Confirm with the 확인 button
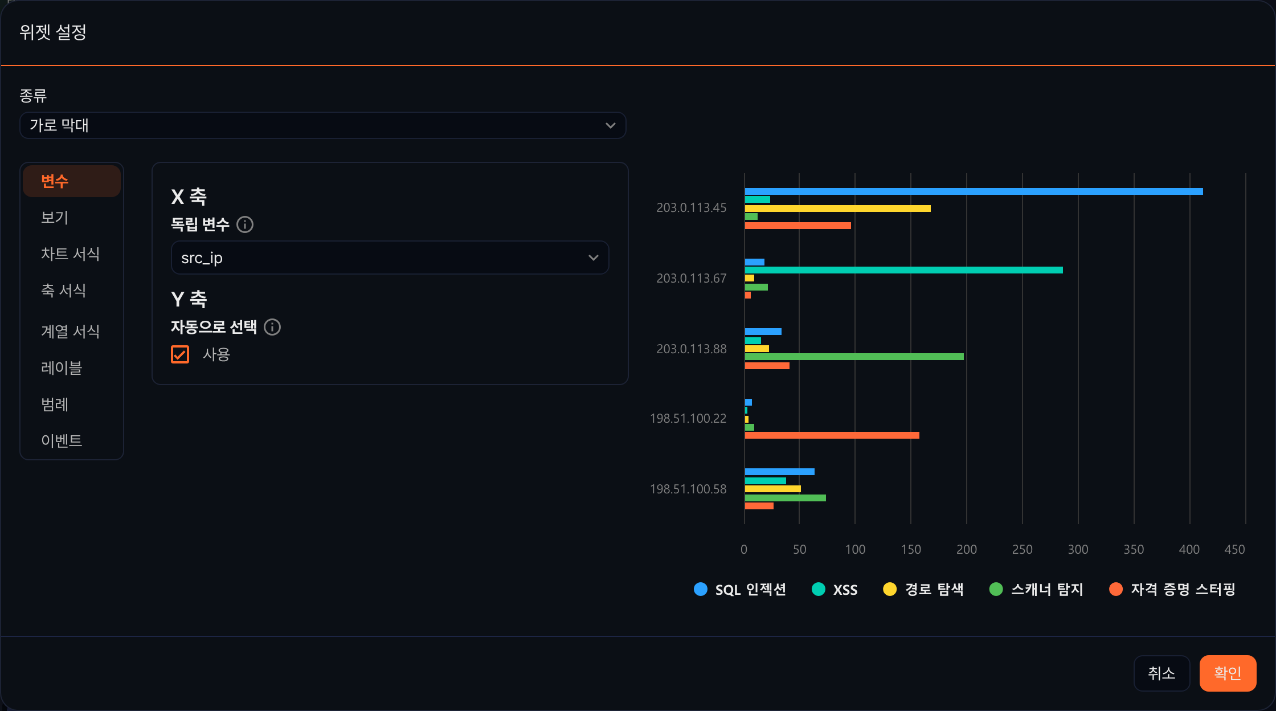The width and height of the screenshot is (1276, 711). click(1228, 673)
